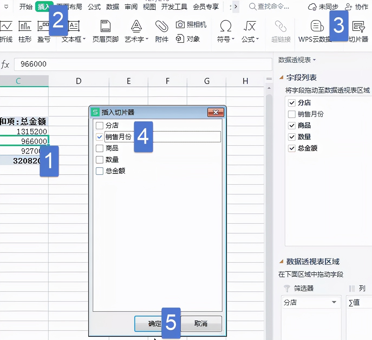Switch to the 视图 tab

(149, 7)
